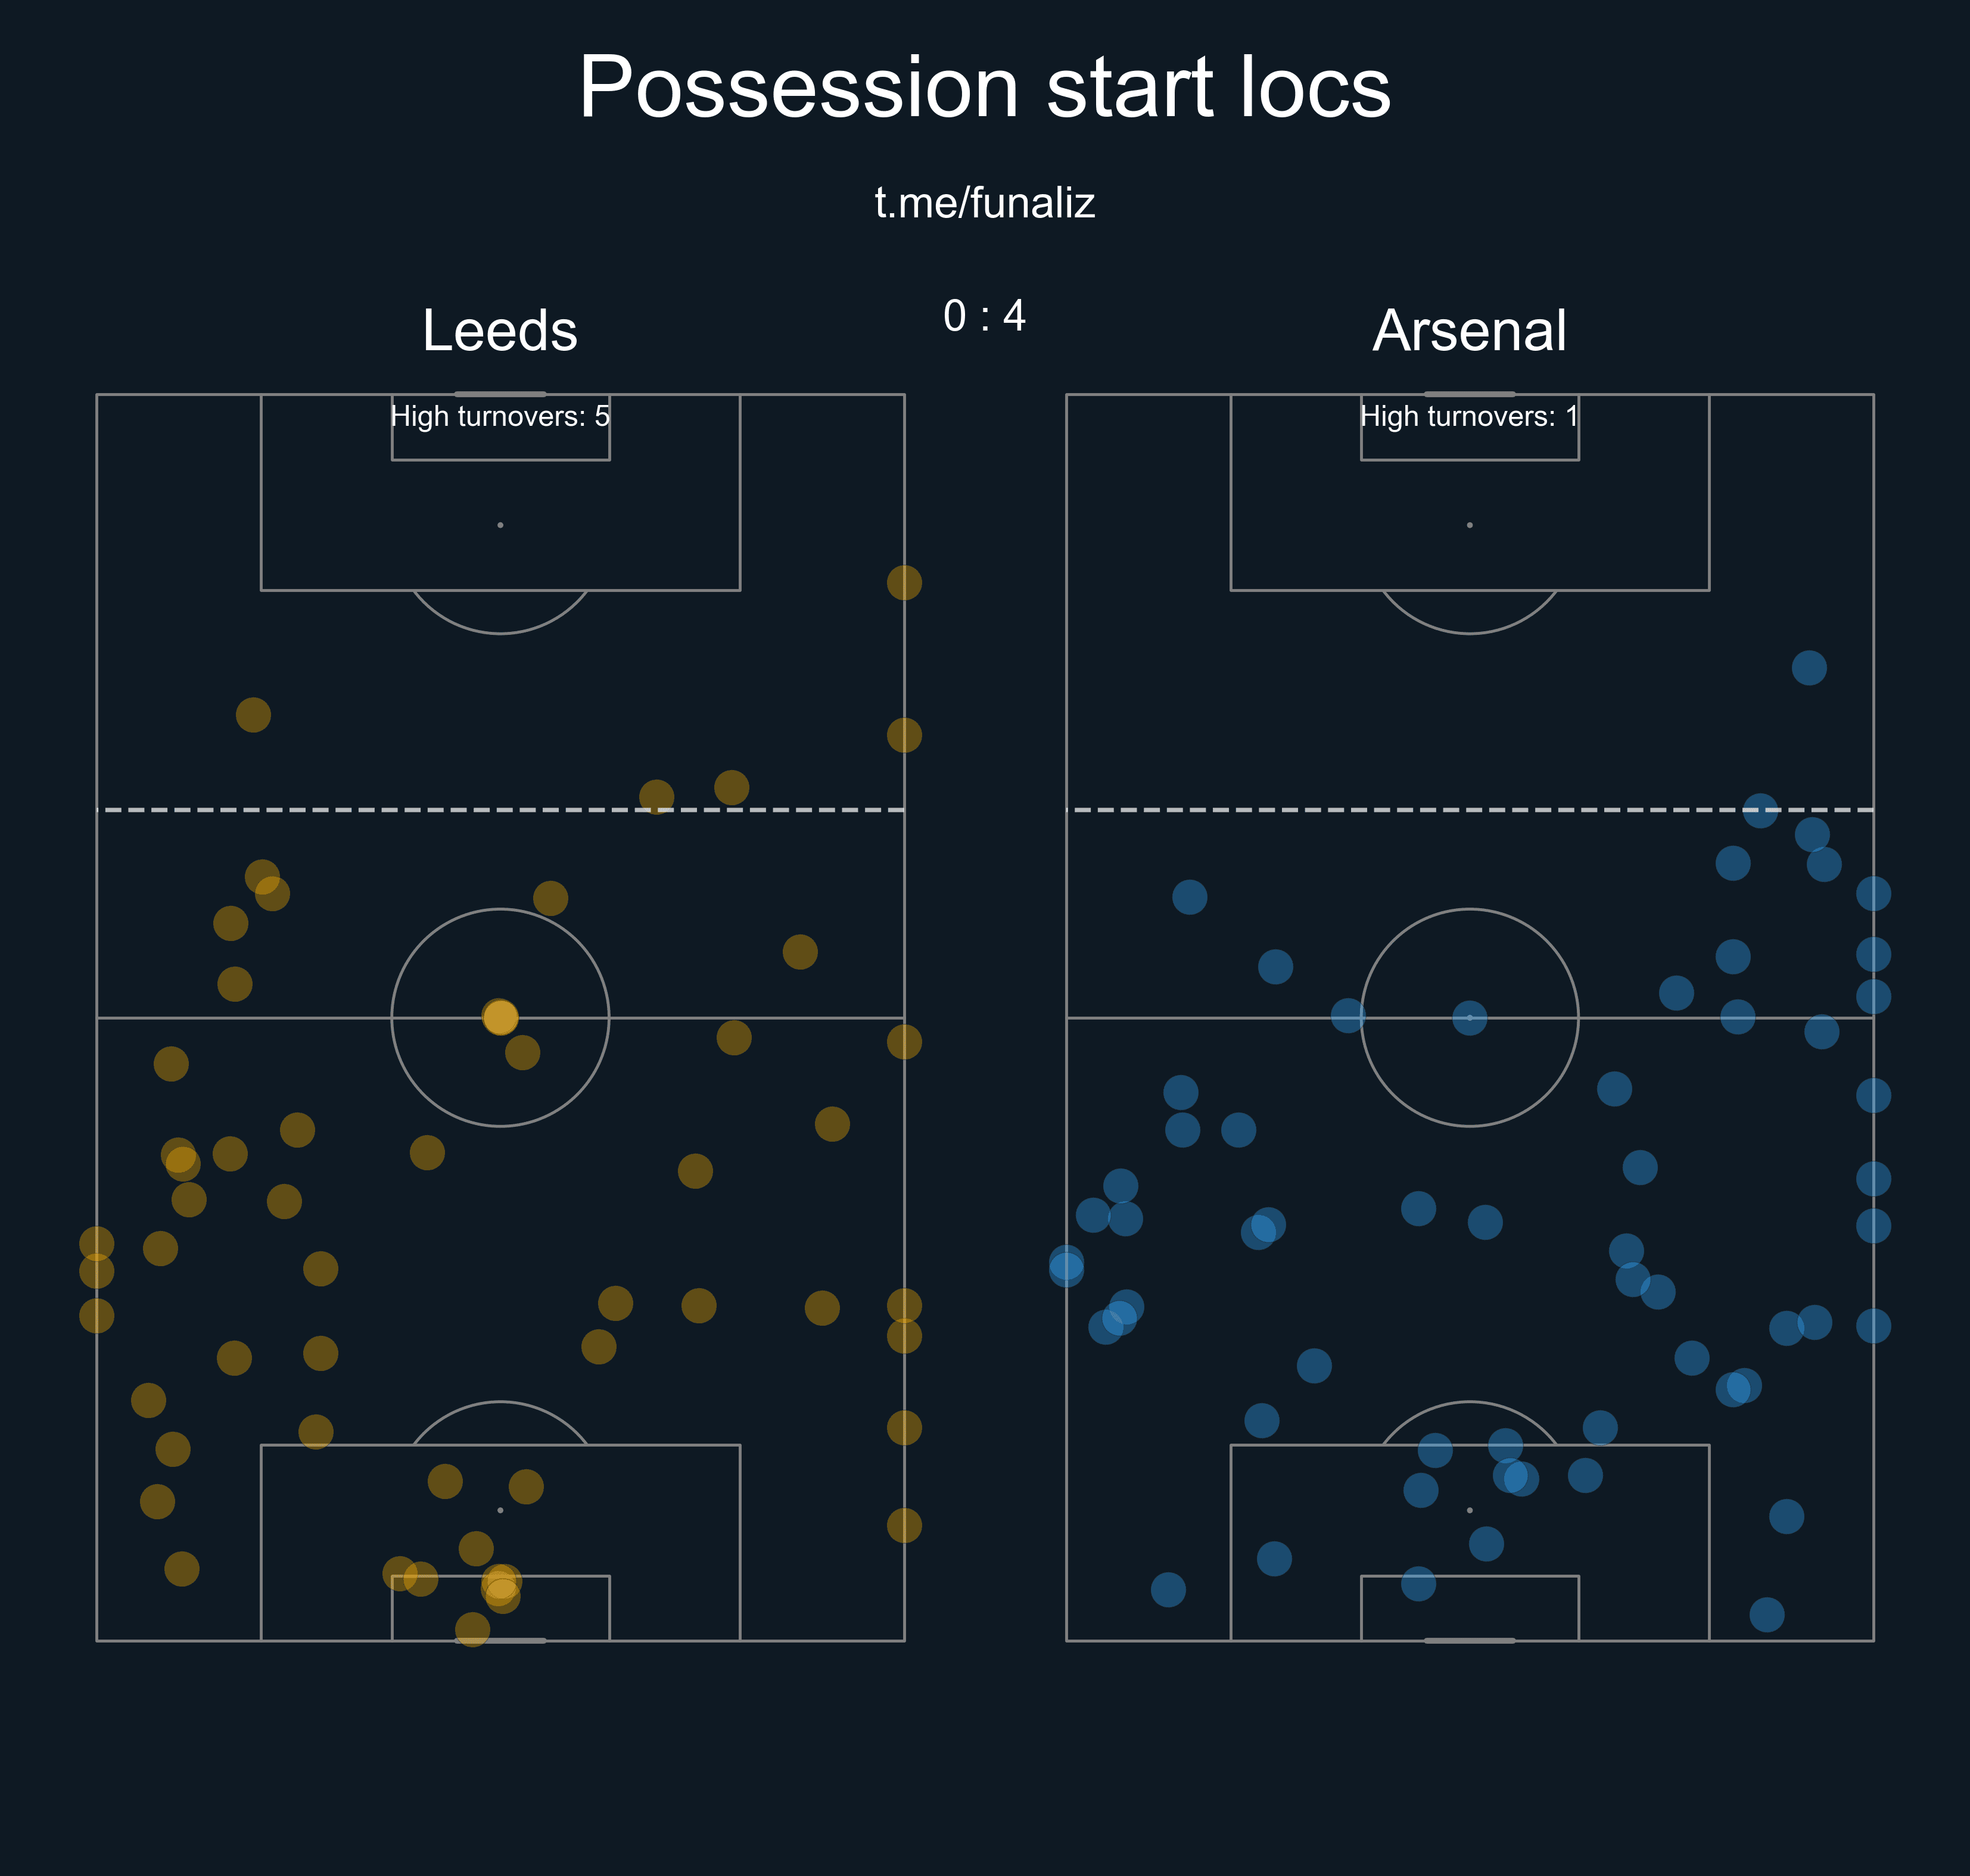Click the Leeds pitch top goal marker
Screen dimensions: 1970x1876
pos(500,394)
